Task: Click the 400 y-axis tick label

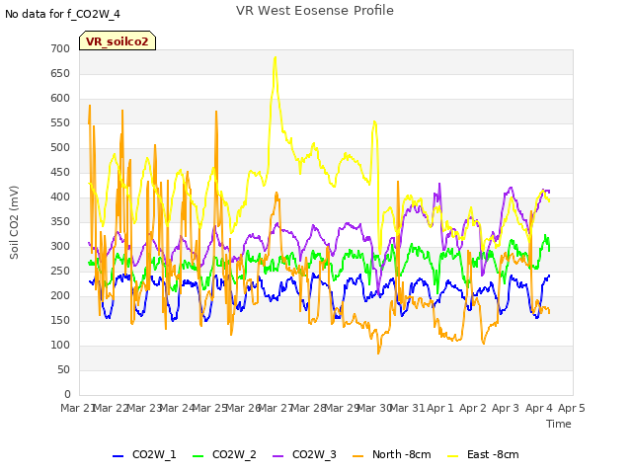Action: [60, 197]
